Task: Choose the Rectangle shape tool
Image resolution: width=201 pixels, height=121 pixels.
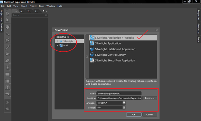Action: pos(7,74)
